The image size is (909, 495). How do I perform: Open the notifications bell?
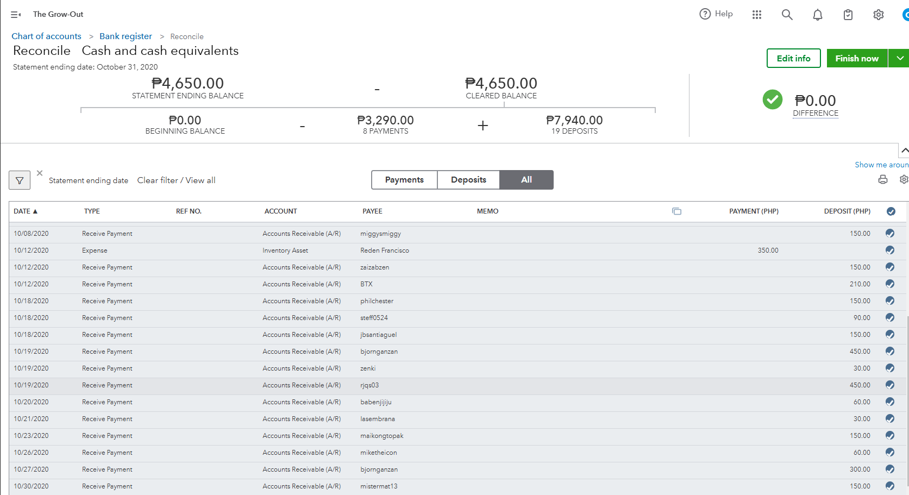click(x=817, y=15)
